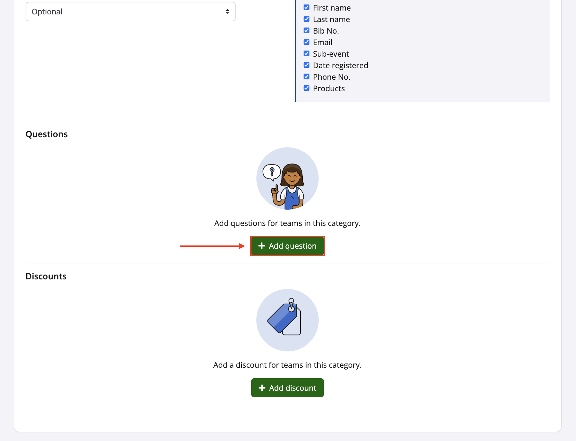
Task: Click the plus icon on Add question
Action: tap(262, 246)
